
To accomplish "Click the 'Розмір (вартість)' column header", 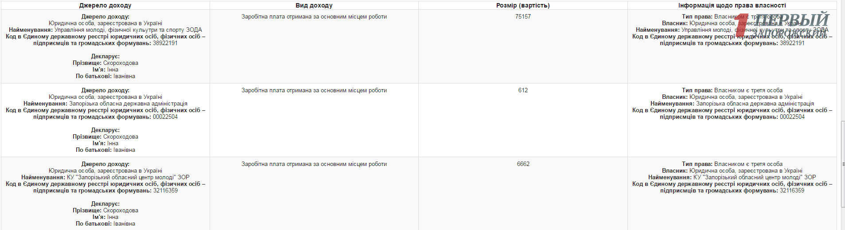I will click(x=523, y=5).
